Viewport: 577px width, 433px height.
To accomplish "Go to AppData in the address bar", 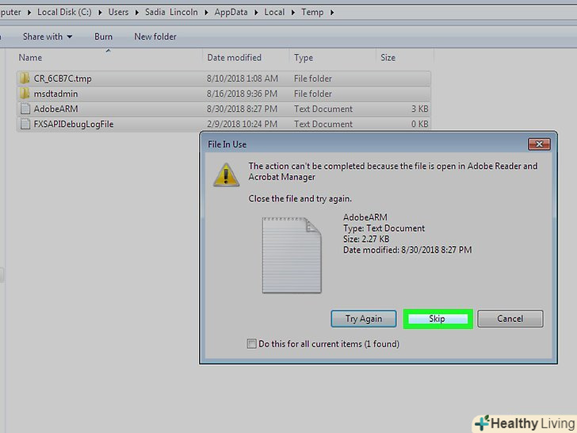I will 231,12.
